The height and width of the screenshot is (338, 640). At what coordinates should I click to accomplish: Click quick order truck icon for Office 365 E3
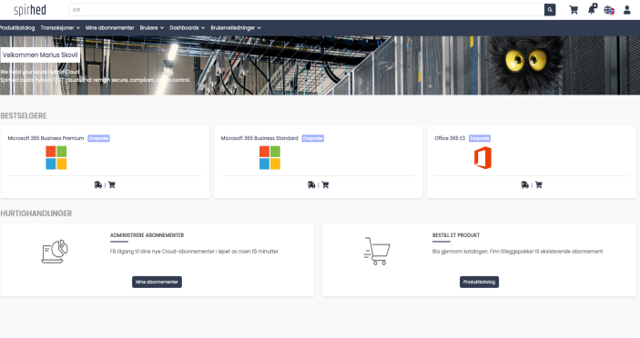tap(525, 184)
